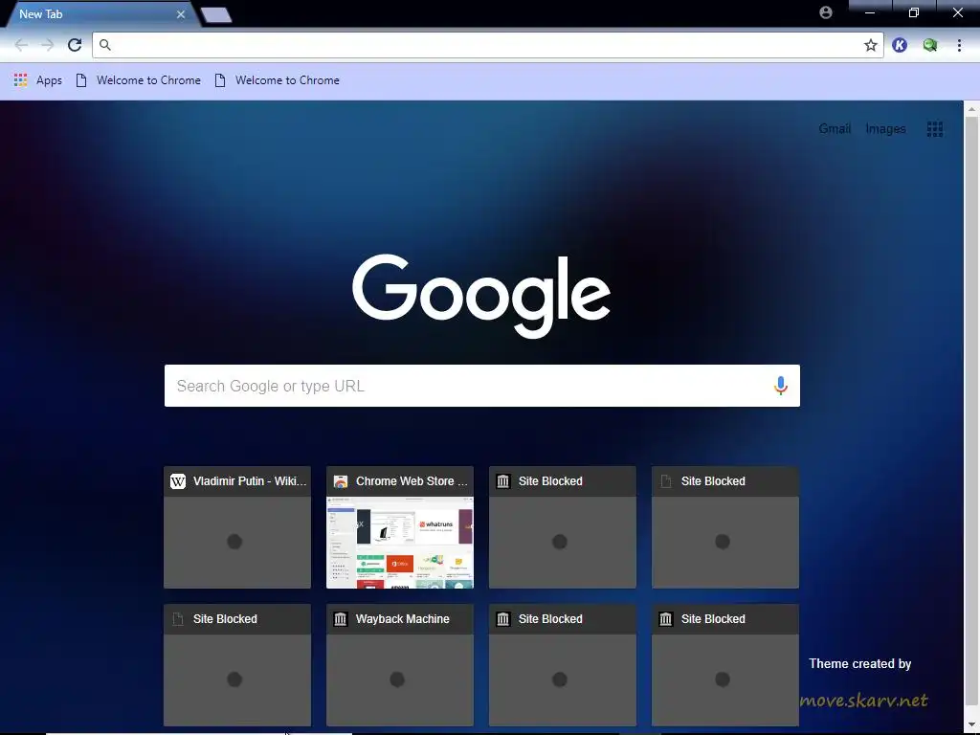This screenshot has width=980, height=735.
Task: Open a new tab with the tab button
Action: click(216, 14)
